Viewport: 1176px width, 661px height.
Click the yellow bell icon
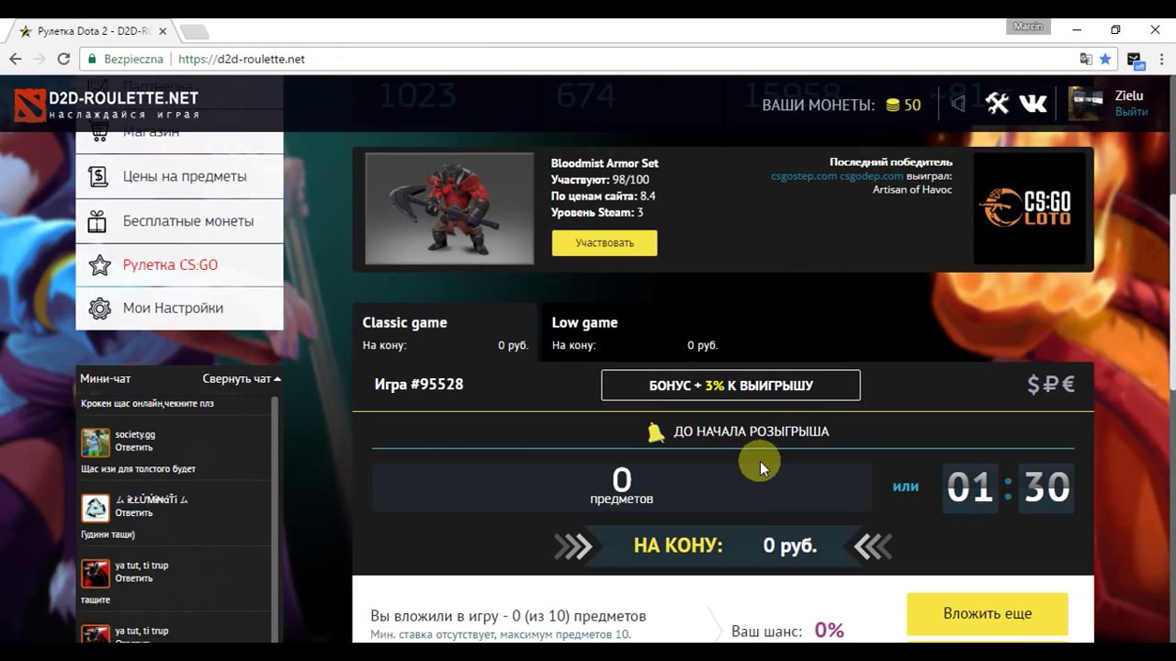point(656,432)
